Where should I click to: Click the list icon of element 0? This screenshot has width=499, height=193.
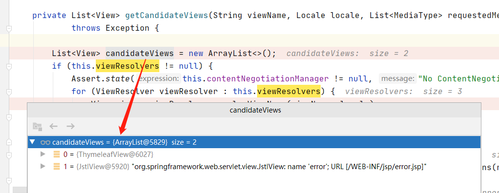coord(57,154)
